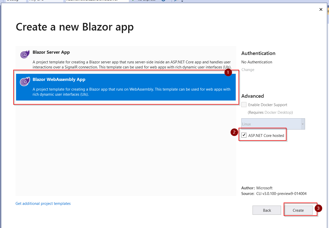
Task: Click the Blazor Server App flame icon
Action: (24, 54)
